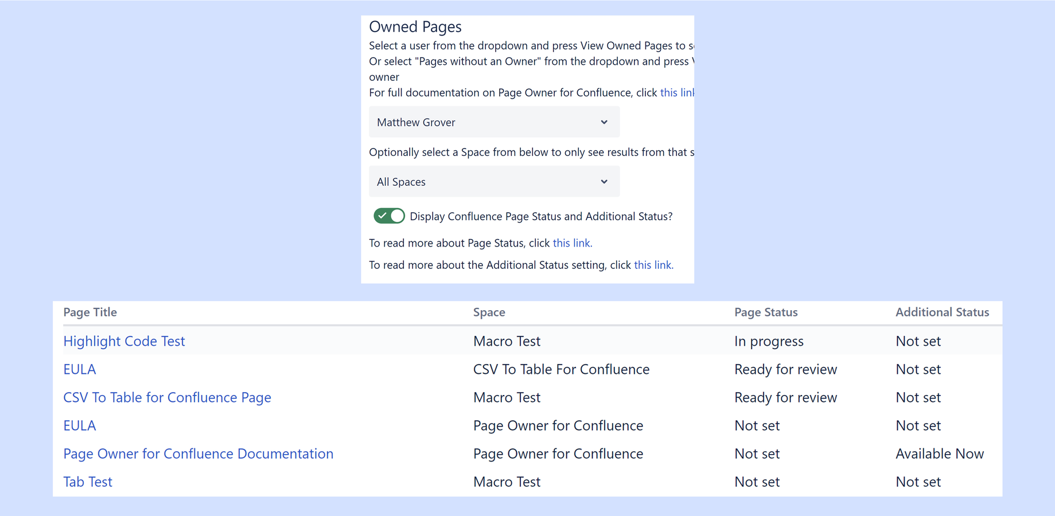Click the Page Title column header
The height and width of the screenshot is (516, 1055).
(x=90, y=312)
